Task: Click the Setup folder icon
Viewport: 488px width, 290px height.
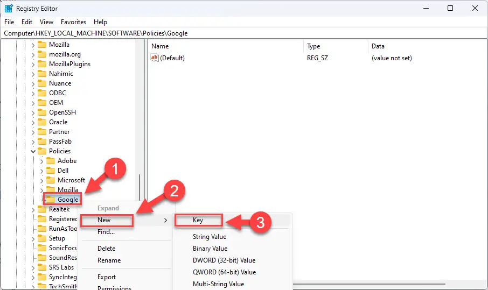Action: point(42,238)
